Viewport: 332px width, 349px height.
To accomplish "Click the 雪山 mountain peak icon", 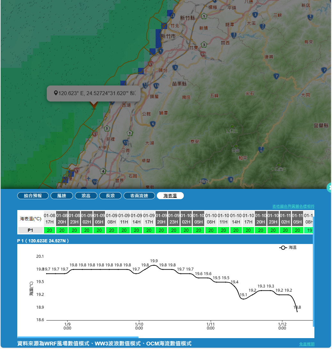I will (236, 146).
